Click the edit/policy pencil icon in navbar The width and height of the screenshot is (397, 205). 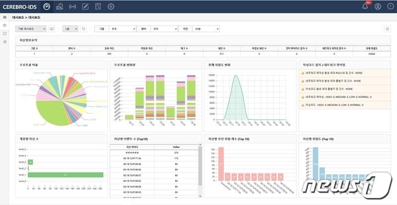(x=85, y=6)
